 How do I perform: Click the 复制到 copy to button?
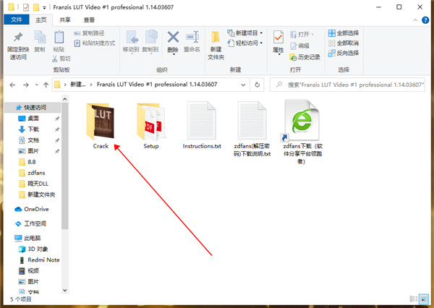150,41
